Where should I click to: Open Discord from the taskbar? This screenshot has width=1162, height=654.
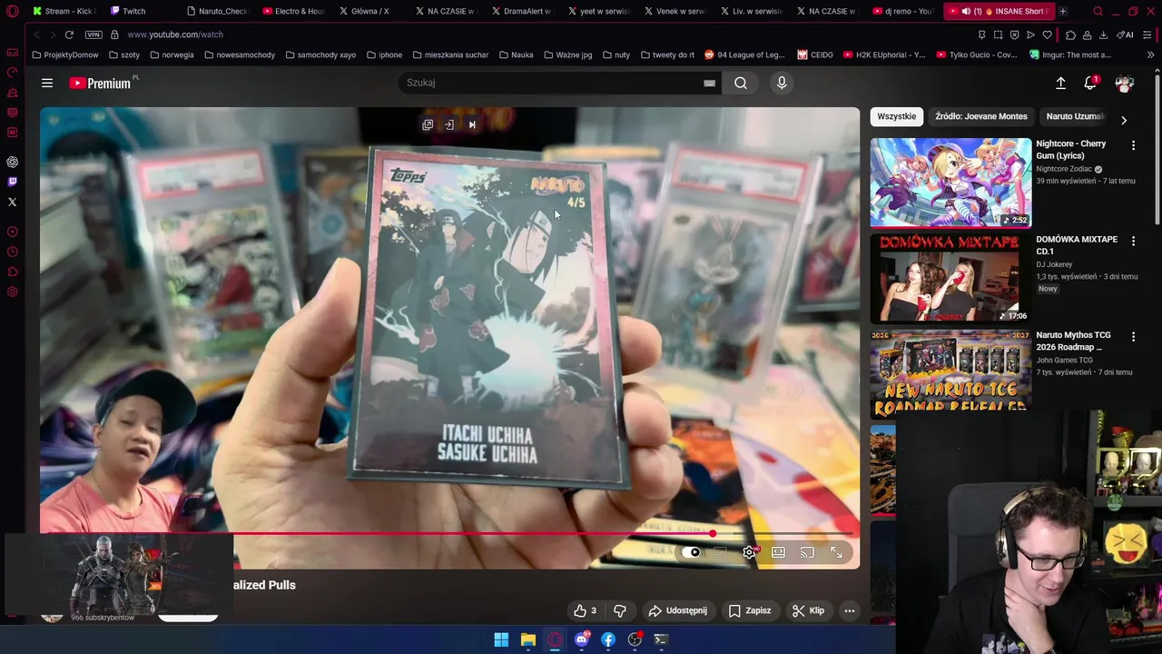tap(582, 639)
